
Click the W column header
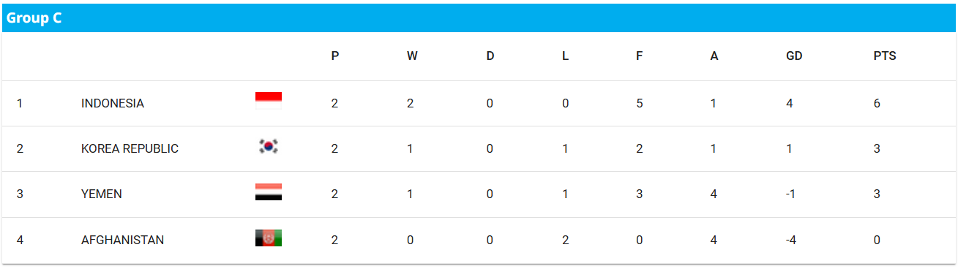point(412,56)
